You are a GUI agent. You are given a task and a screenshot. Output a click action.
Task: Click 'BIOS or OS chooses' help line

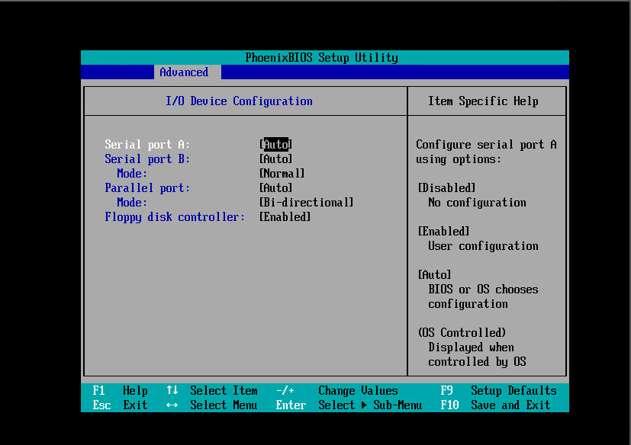coord(483,289)
